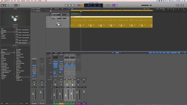Image resolution: width=187 pixels, height=105 pixels.
Task: Show the Toolbar using its control bar button
Action: (x=10, y=5)
